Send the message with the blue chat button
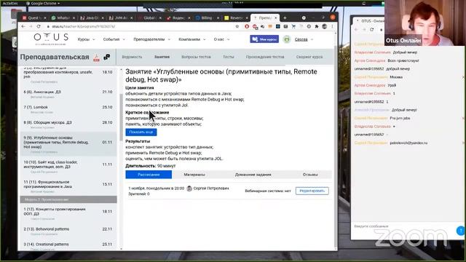This screenshot has height=262, width=466. click(x=460, y=231)
